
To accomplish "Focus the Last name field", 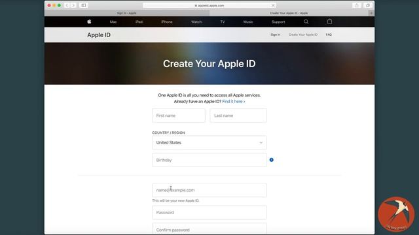I will pos(238,116).
